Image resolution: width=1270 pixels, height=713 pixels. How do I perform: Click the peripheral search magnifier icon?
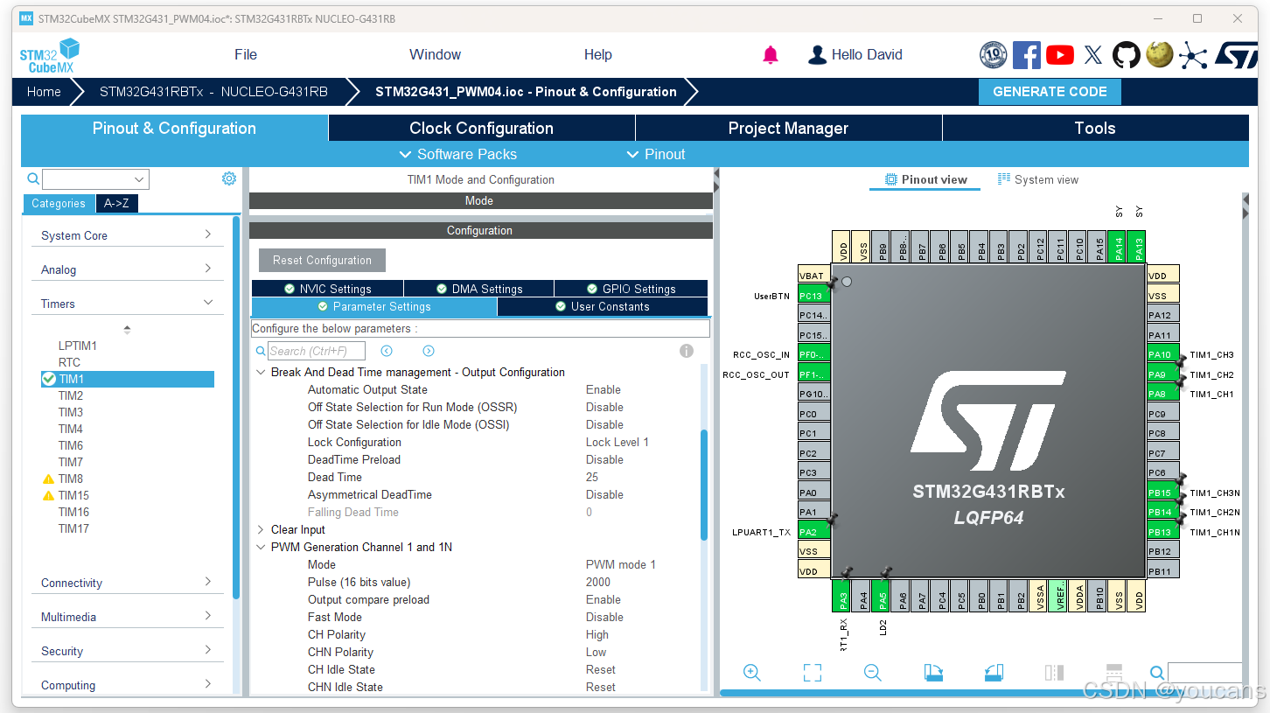click(x=33, y=179)
